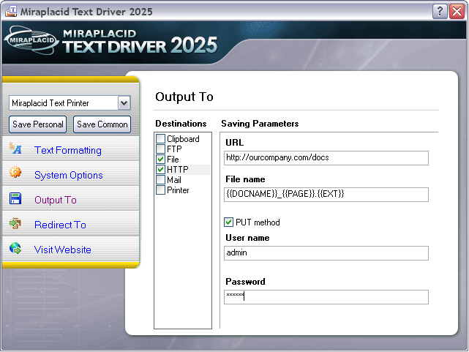Viewport: 469px width, 352px height.
Task: Click the Save Common button
Action: pos(102,124)
